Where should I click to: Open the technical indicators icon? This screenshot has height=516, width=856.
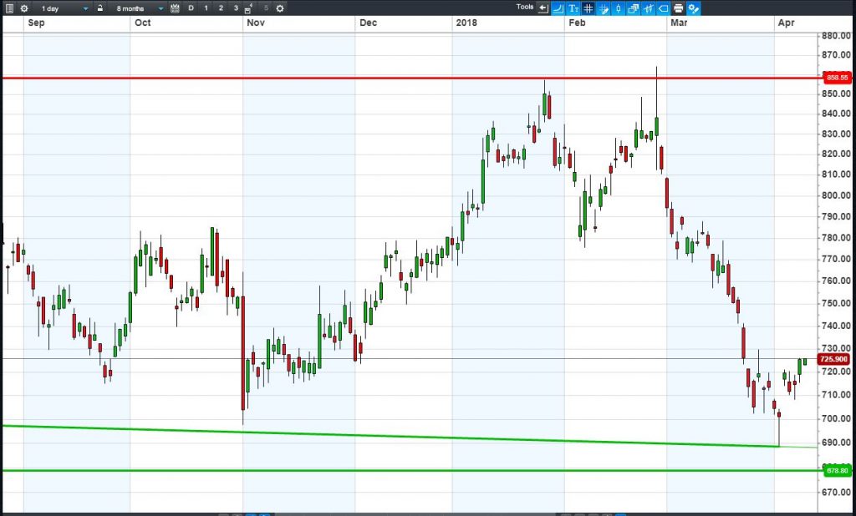point(649,8)
